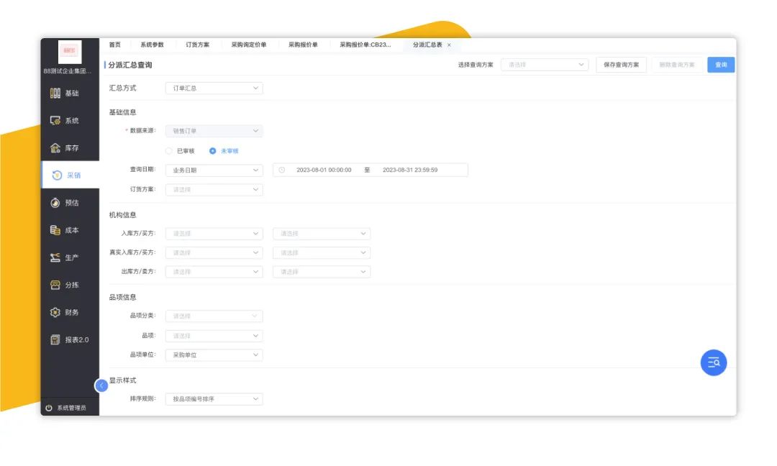Open the 选择查询方案 dropdown

[545, 65]
